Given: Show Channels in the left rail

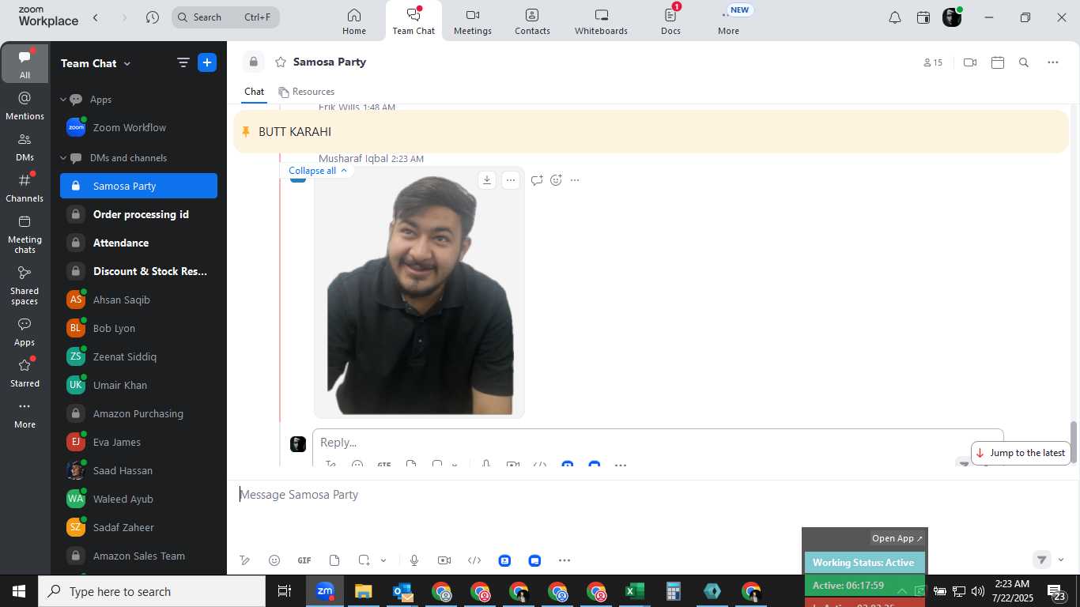Looking at the screenshot, I should tap(25, 188).
